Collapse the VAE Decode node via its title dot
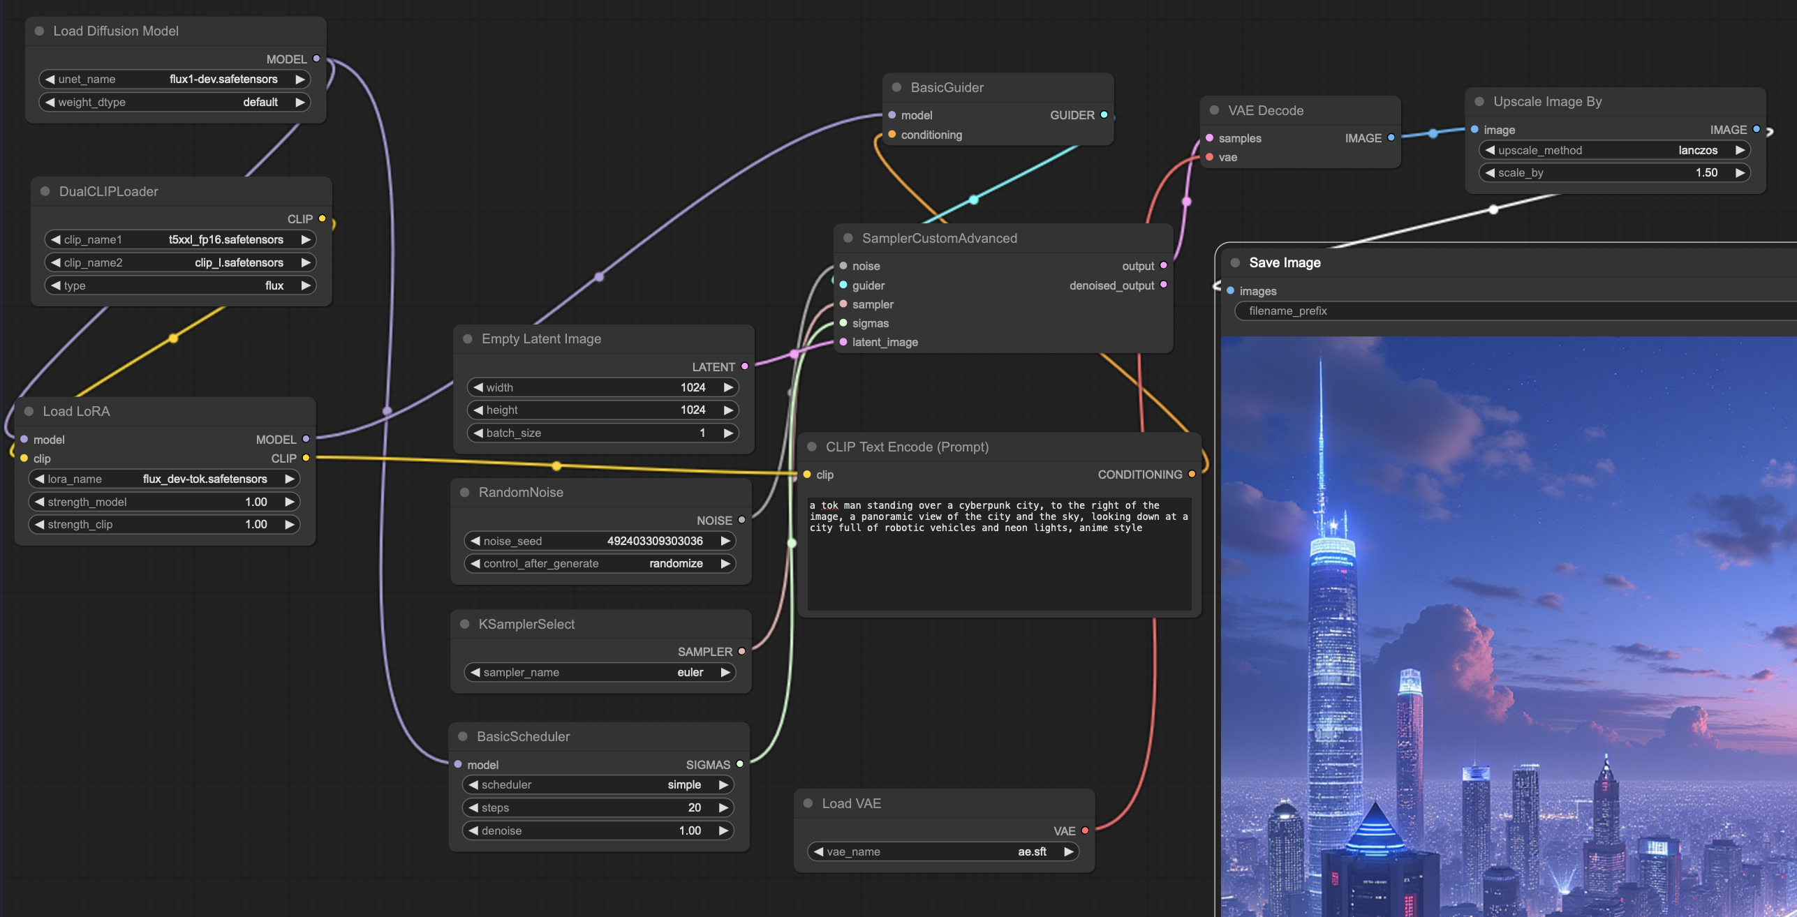 click(x=1214, y=110)
